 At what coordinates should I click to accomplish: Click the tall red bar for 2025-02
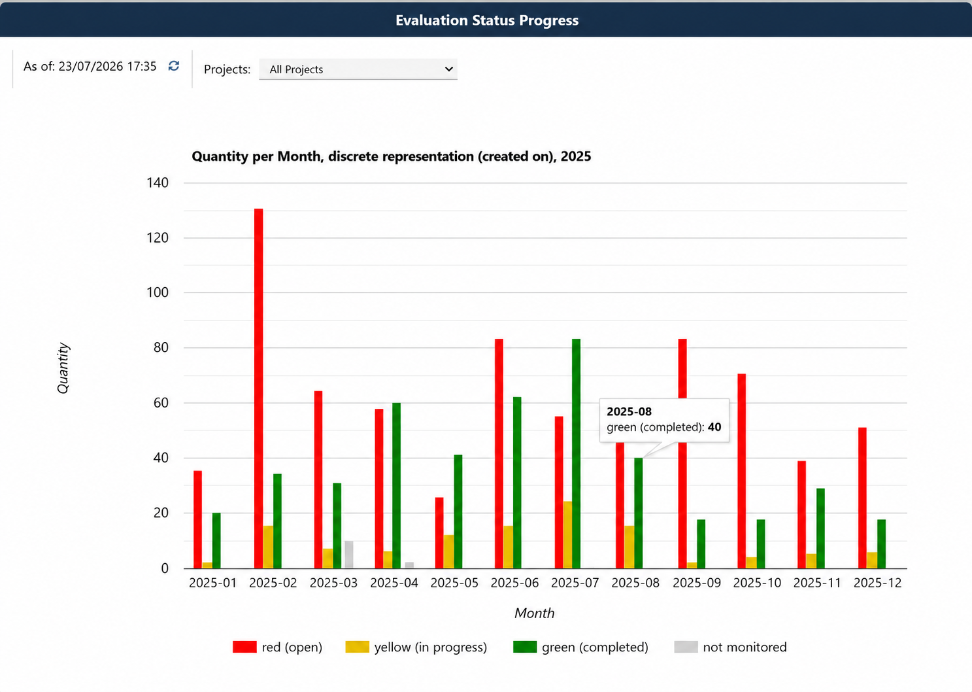259,389
